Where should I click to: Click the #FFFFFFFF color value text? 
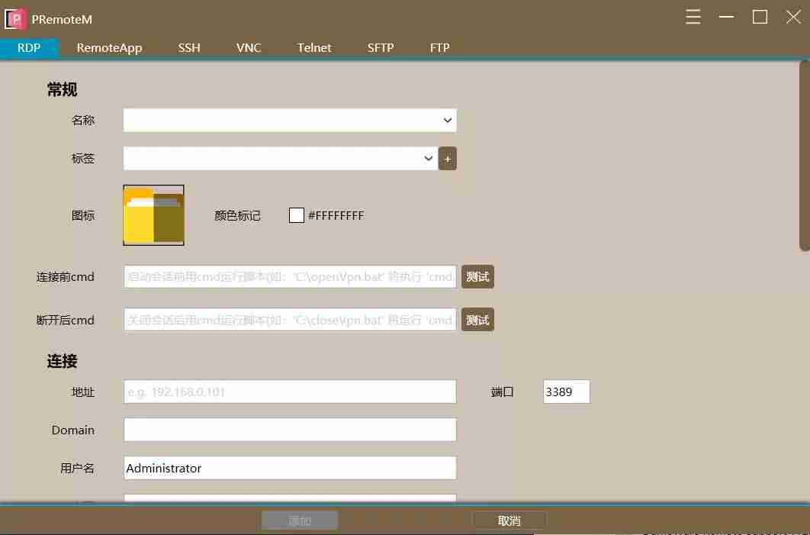click(336, 215)
